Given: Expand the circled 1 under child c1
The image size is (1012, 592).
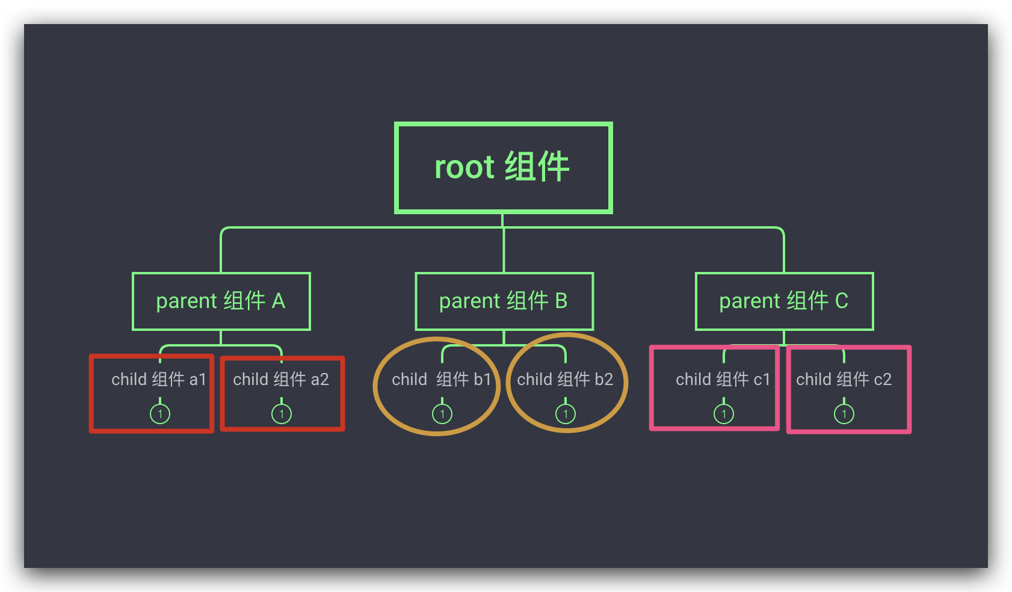Looking at the screenshot, I should point(724,414).
